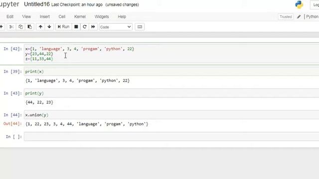Open the Cell menu

pyautogui.click(x=62, y=16)
